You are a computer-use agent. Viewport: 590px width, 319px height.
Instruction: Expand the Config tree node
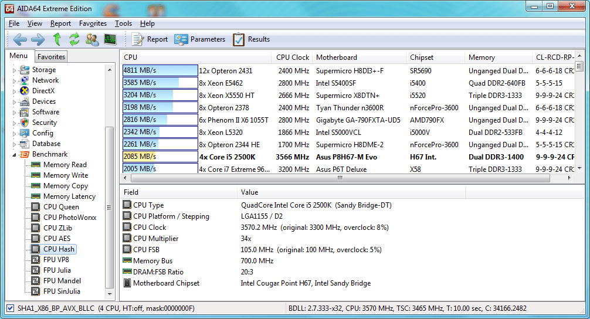tap(14, 133)
